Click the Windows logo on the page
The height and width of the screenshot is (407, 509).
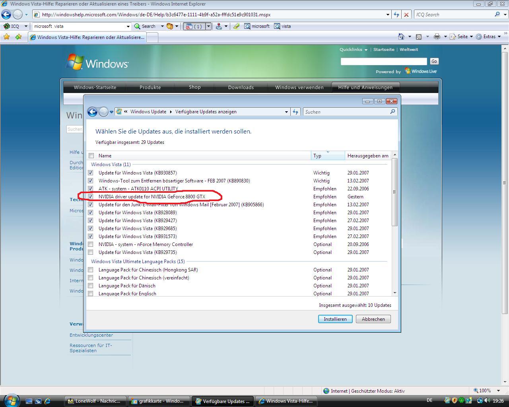97,63
